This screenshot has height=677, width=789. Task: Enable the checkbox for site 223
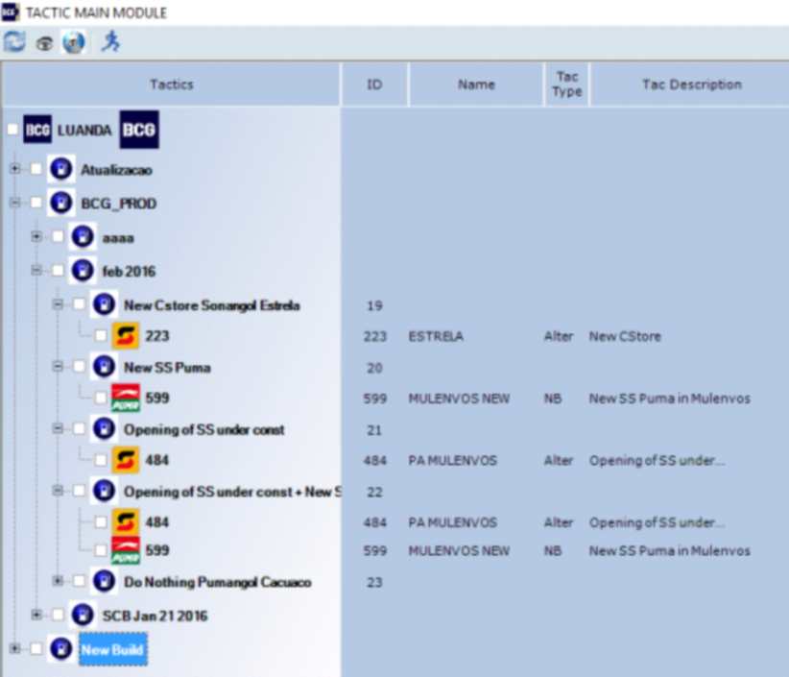101,336
